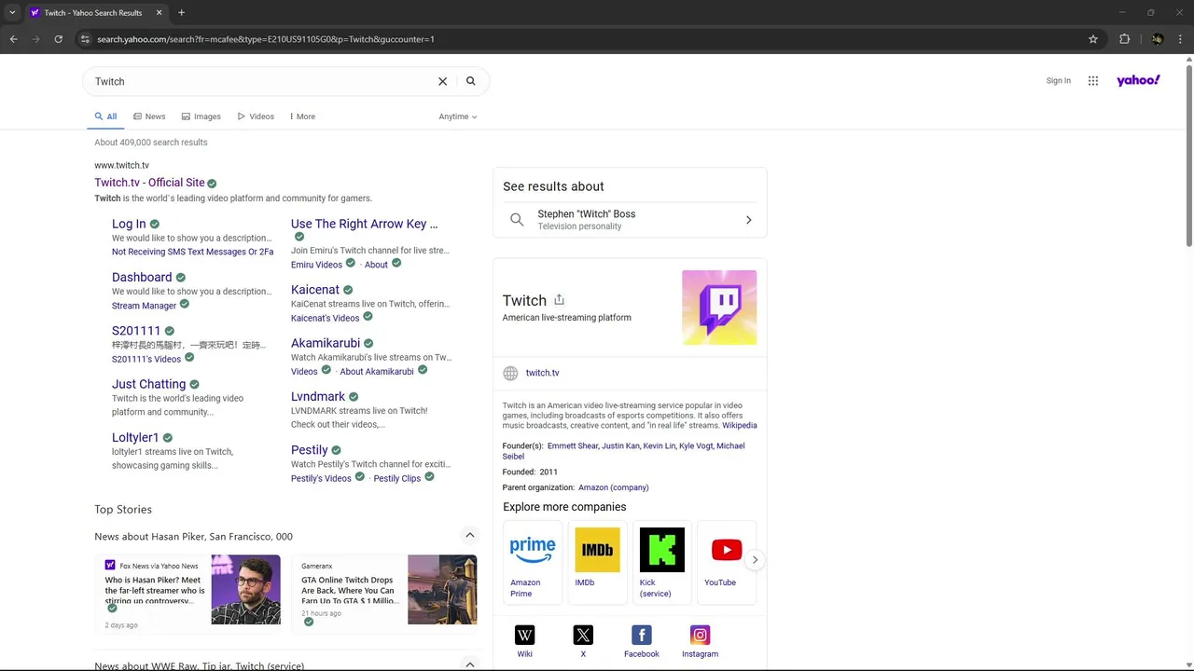Open the Anytime filter dropdown
Image resolution: width=1194 pixels, height=671 pixels.
click(x=458, y=116)
